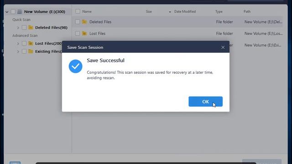This screenshot has width=292, height=164.
Task: Click the Lost Files folder icon in list
Action: click(x=84, y=33)
